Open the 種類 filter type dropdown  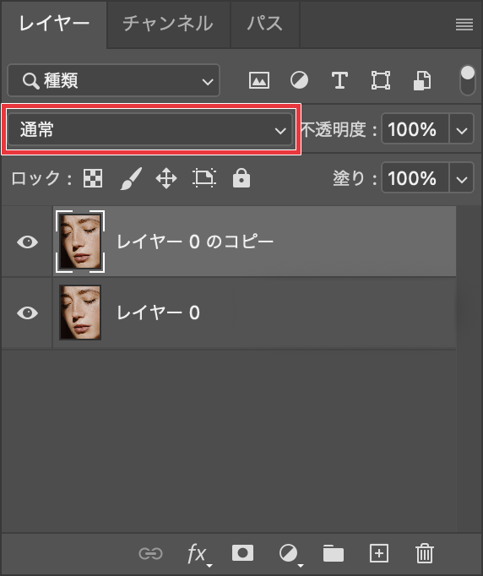pos(113,80)
